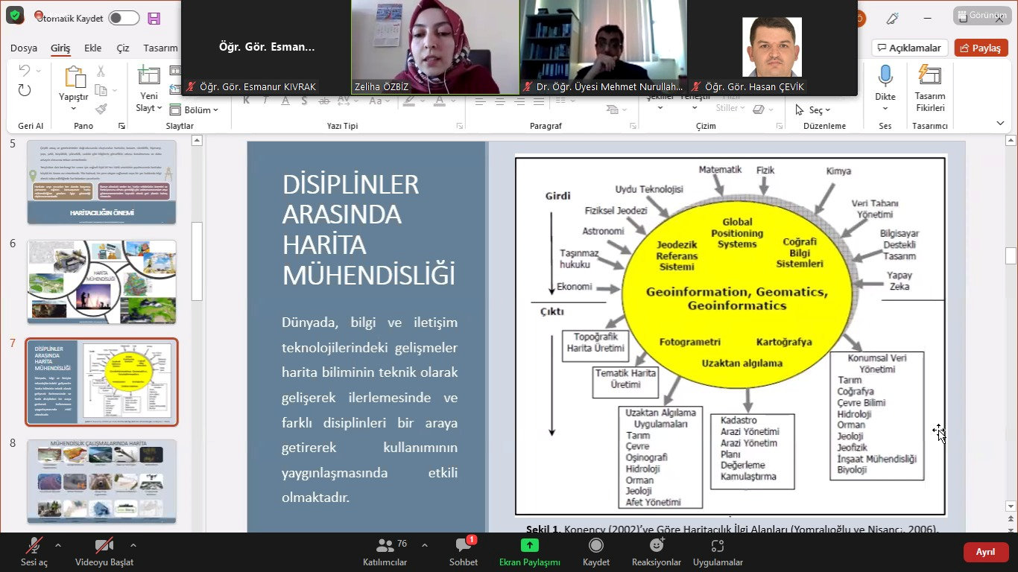Screen dimensions: 1018x572
Task: Select slide 6 thumbnail with photo collage
Action: click(102, 282)
